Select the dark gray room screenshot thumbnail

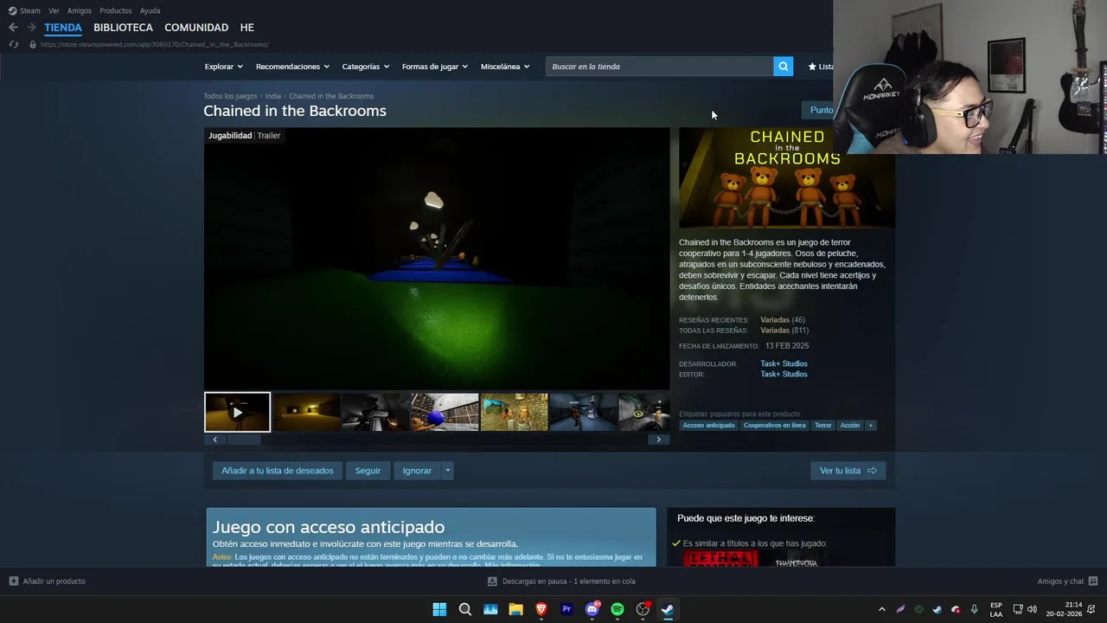point(375,412)
